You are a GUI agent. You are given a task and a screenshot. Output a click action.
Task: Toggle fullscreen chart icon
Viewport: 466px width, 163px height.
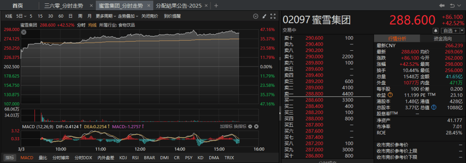click(273, 16)
